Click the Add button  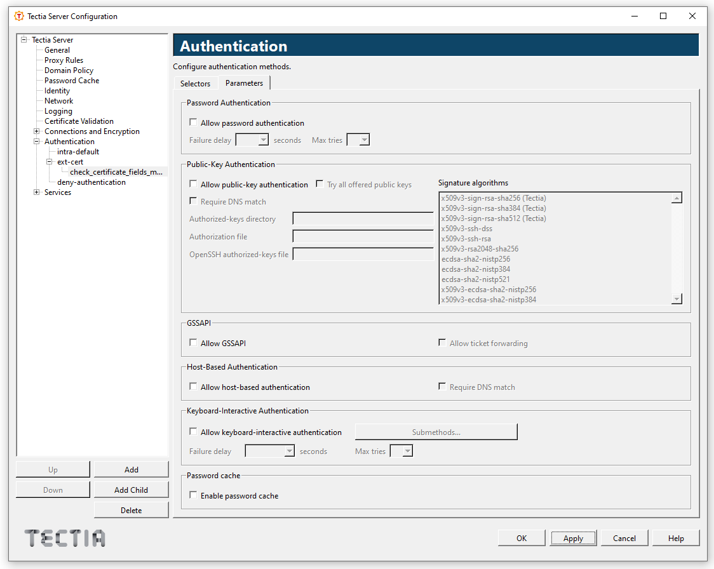tap(131, 470)
